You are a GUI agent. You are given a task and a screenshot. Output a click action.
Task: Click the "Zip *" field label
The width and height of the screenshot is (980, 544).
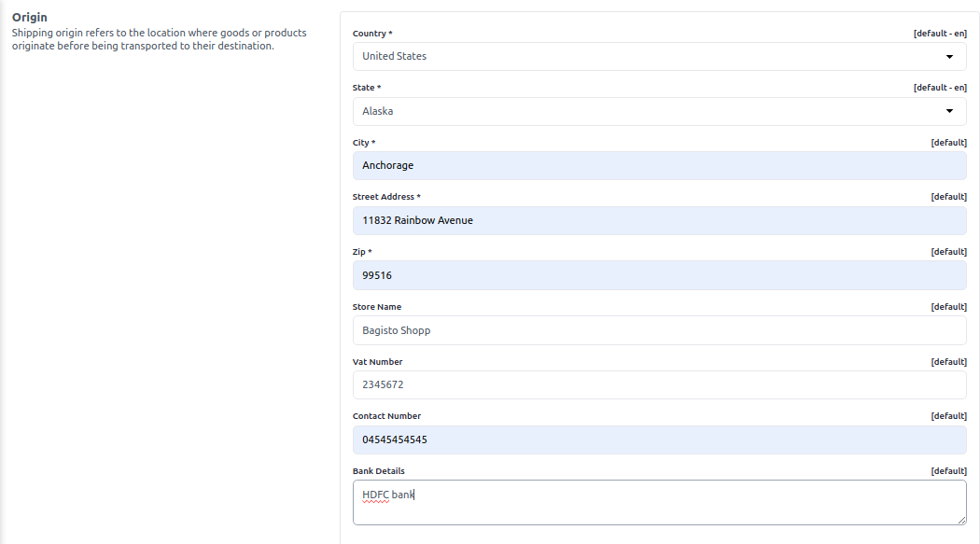361,252
